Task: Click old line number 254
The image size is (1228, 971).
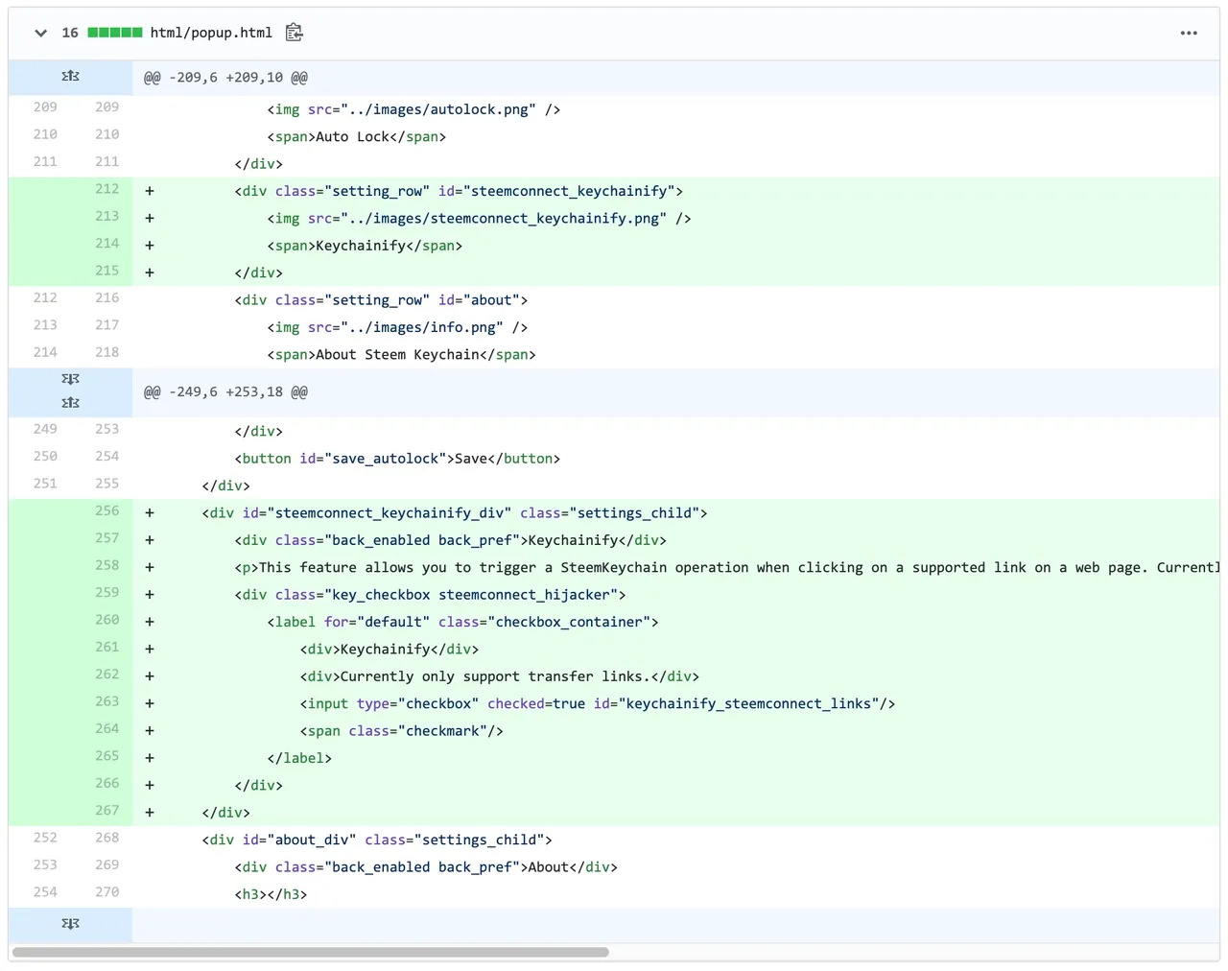Action: (45, 891)
